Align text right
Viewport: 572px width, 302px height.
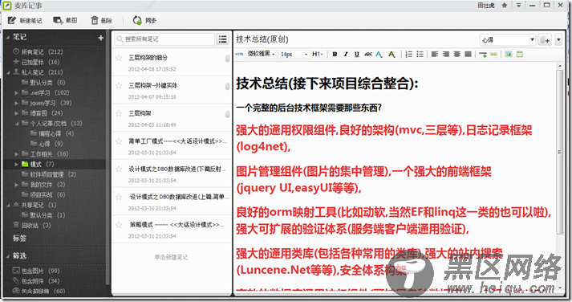point(446,54)
